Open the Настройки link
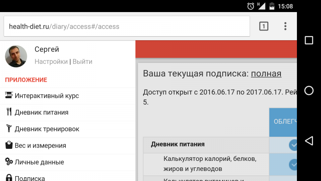Viewport: 321px width, 181px height. point(51,62)
